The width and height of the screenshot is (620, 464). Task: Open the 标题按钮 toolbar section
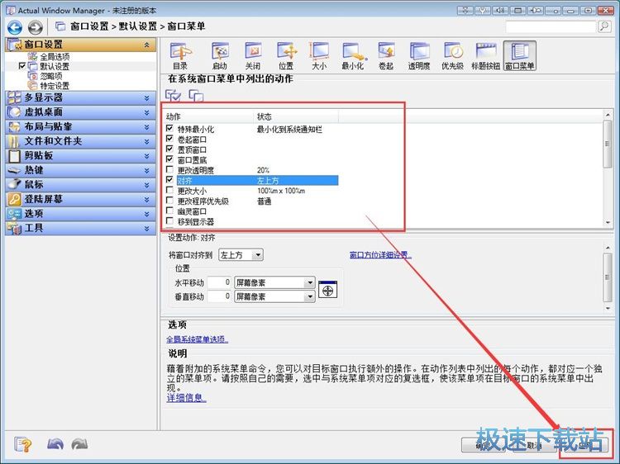click(485, 56)
